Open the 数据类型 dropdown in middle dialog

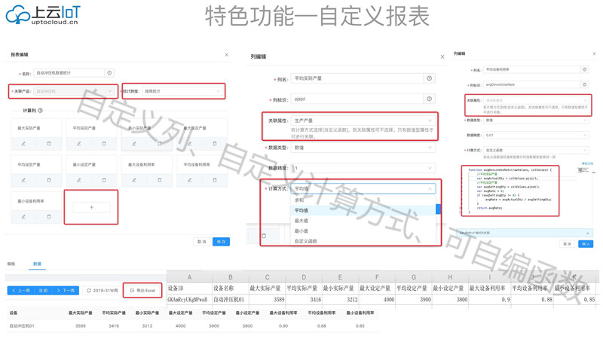tap(362, 148)
